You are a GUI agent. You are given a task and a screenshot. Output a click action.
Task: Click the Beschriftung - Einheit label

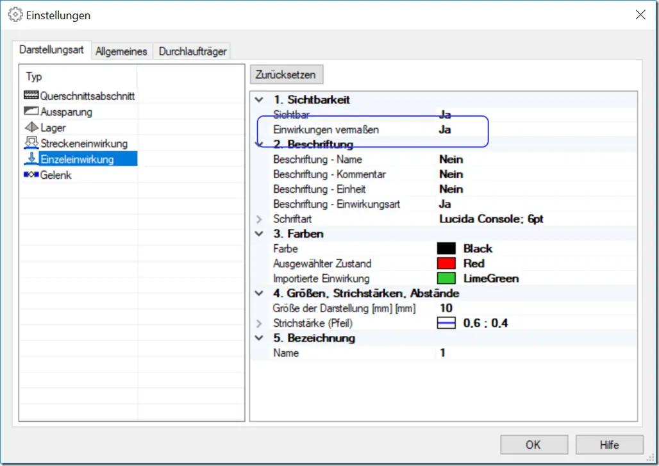pos(319,189)
